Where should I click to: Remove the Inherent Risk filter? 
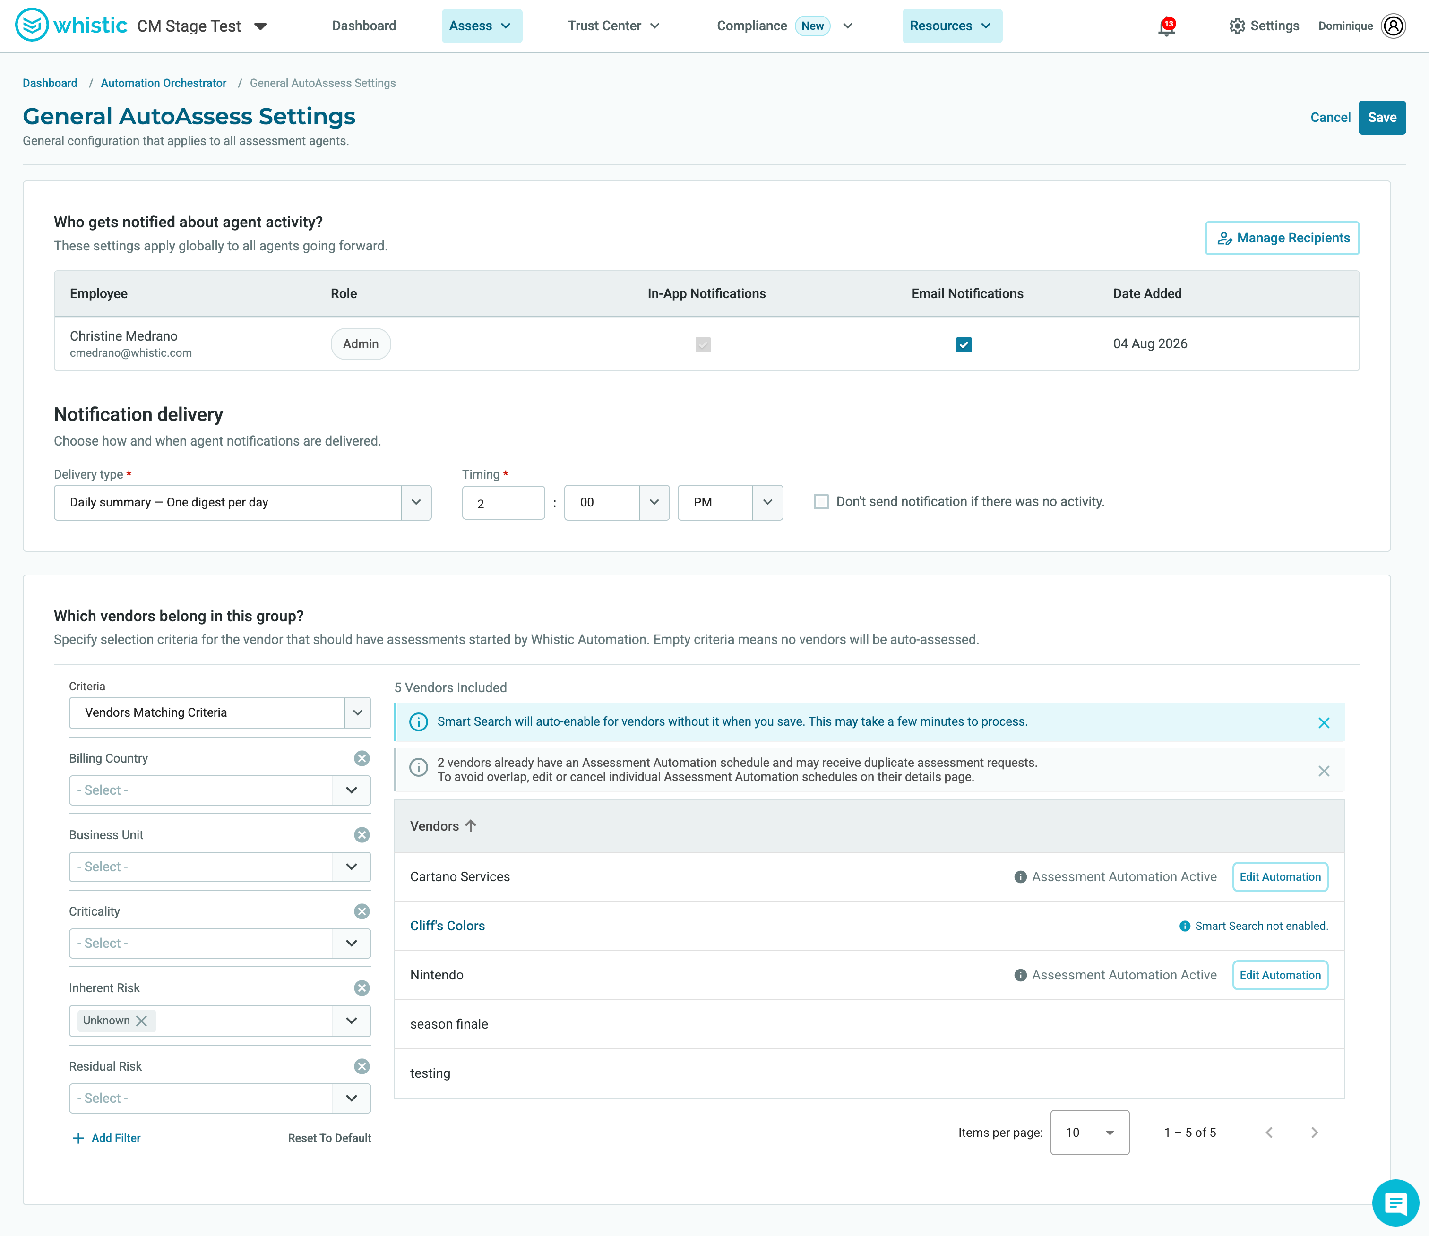click(362, 988)
